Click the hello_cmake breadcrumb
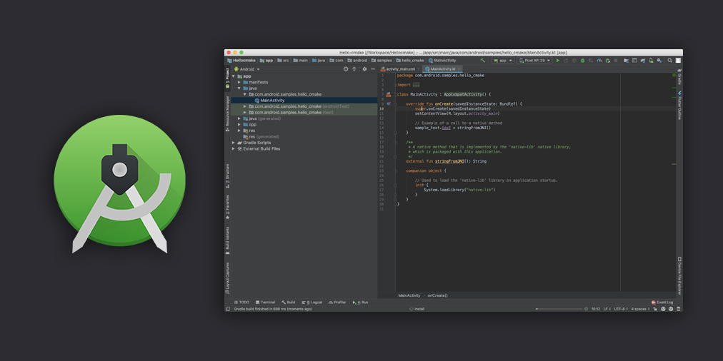Screen dimensions: 723x361 click(x=409, y=61)
